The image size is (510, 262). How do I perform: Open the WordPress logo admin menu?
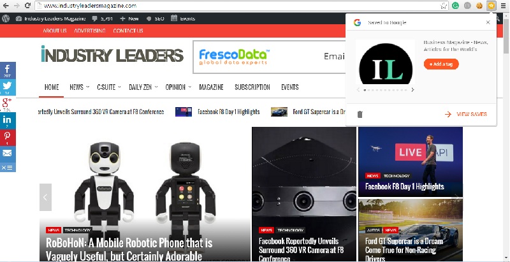pyautogui.click(x=6, y=18)
